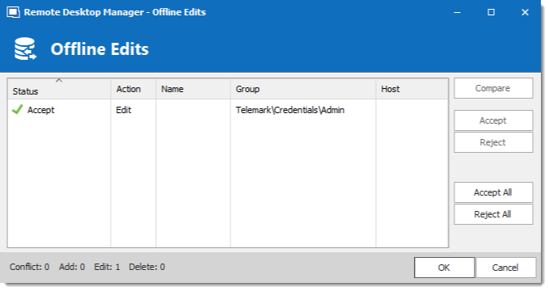
Task: Sort by Action column header
Action: click(133, 89)
